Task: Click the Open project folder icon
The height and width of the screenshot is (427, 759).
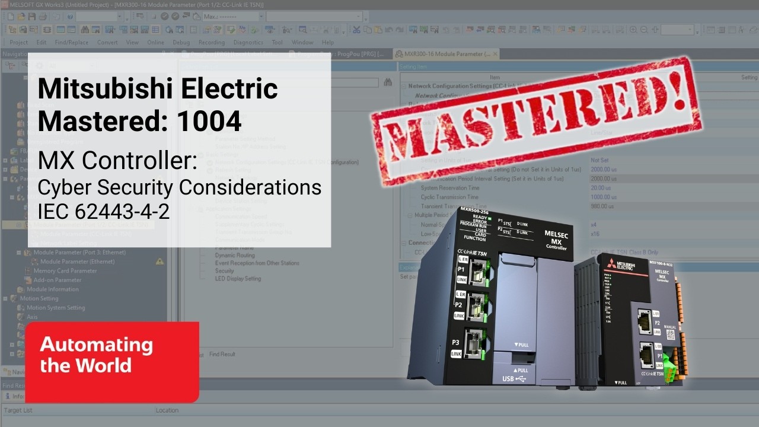Action: (21, 16)
